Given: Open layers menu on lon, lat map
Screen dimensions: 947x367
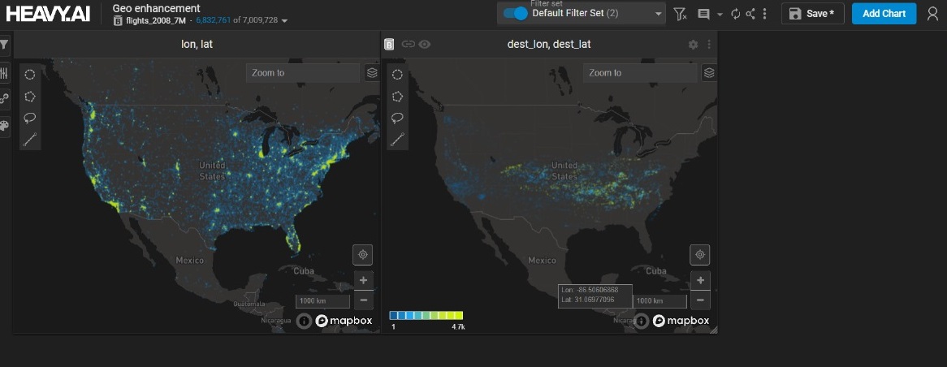Looking at the screenshot, I should pos(372,73).
